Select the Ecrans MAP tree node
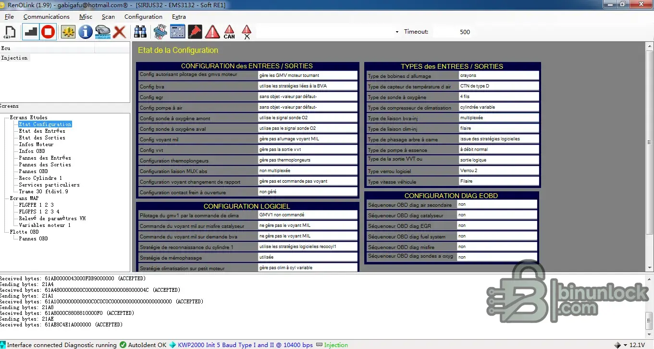 (x=25, y=198)
